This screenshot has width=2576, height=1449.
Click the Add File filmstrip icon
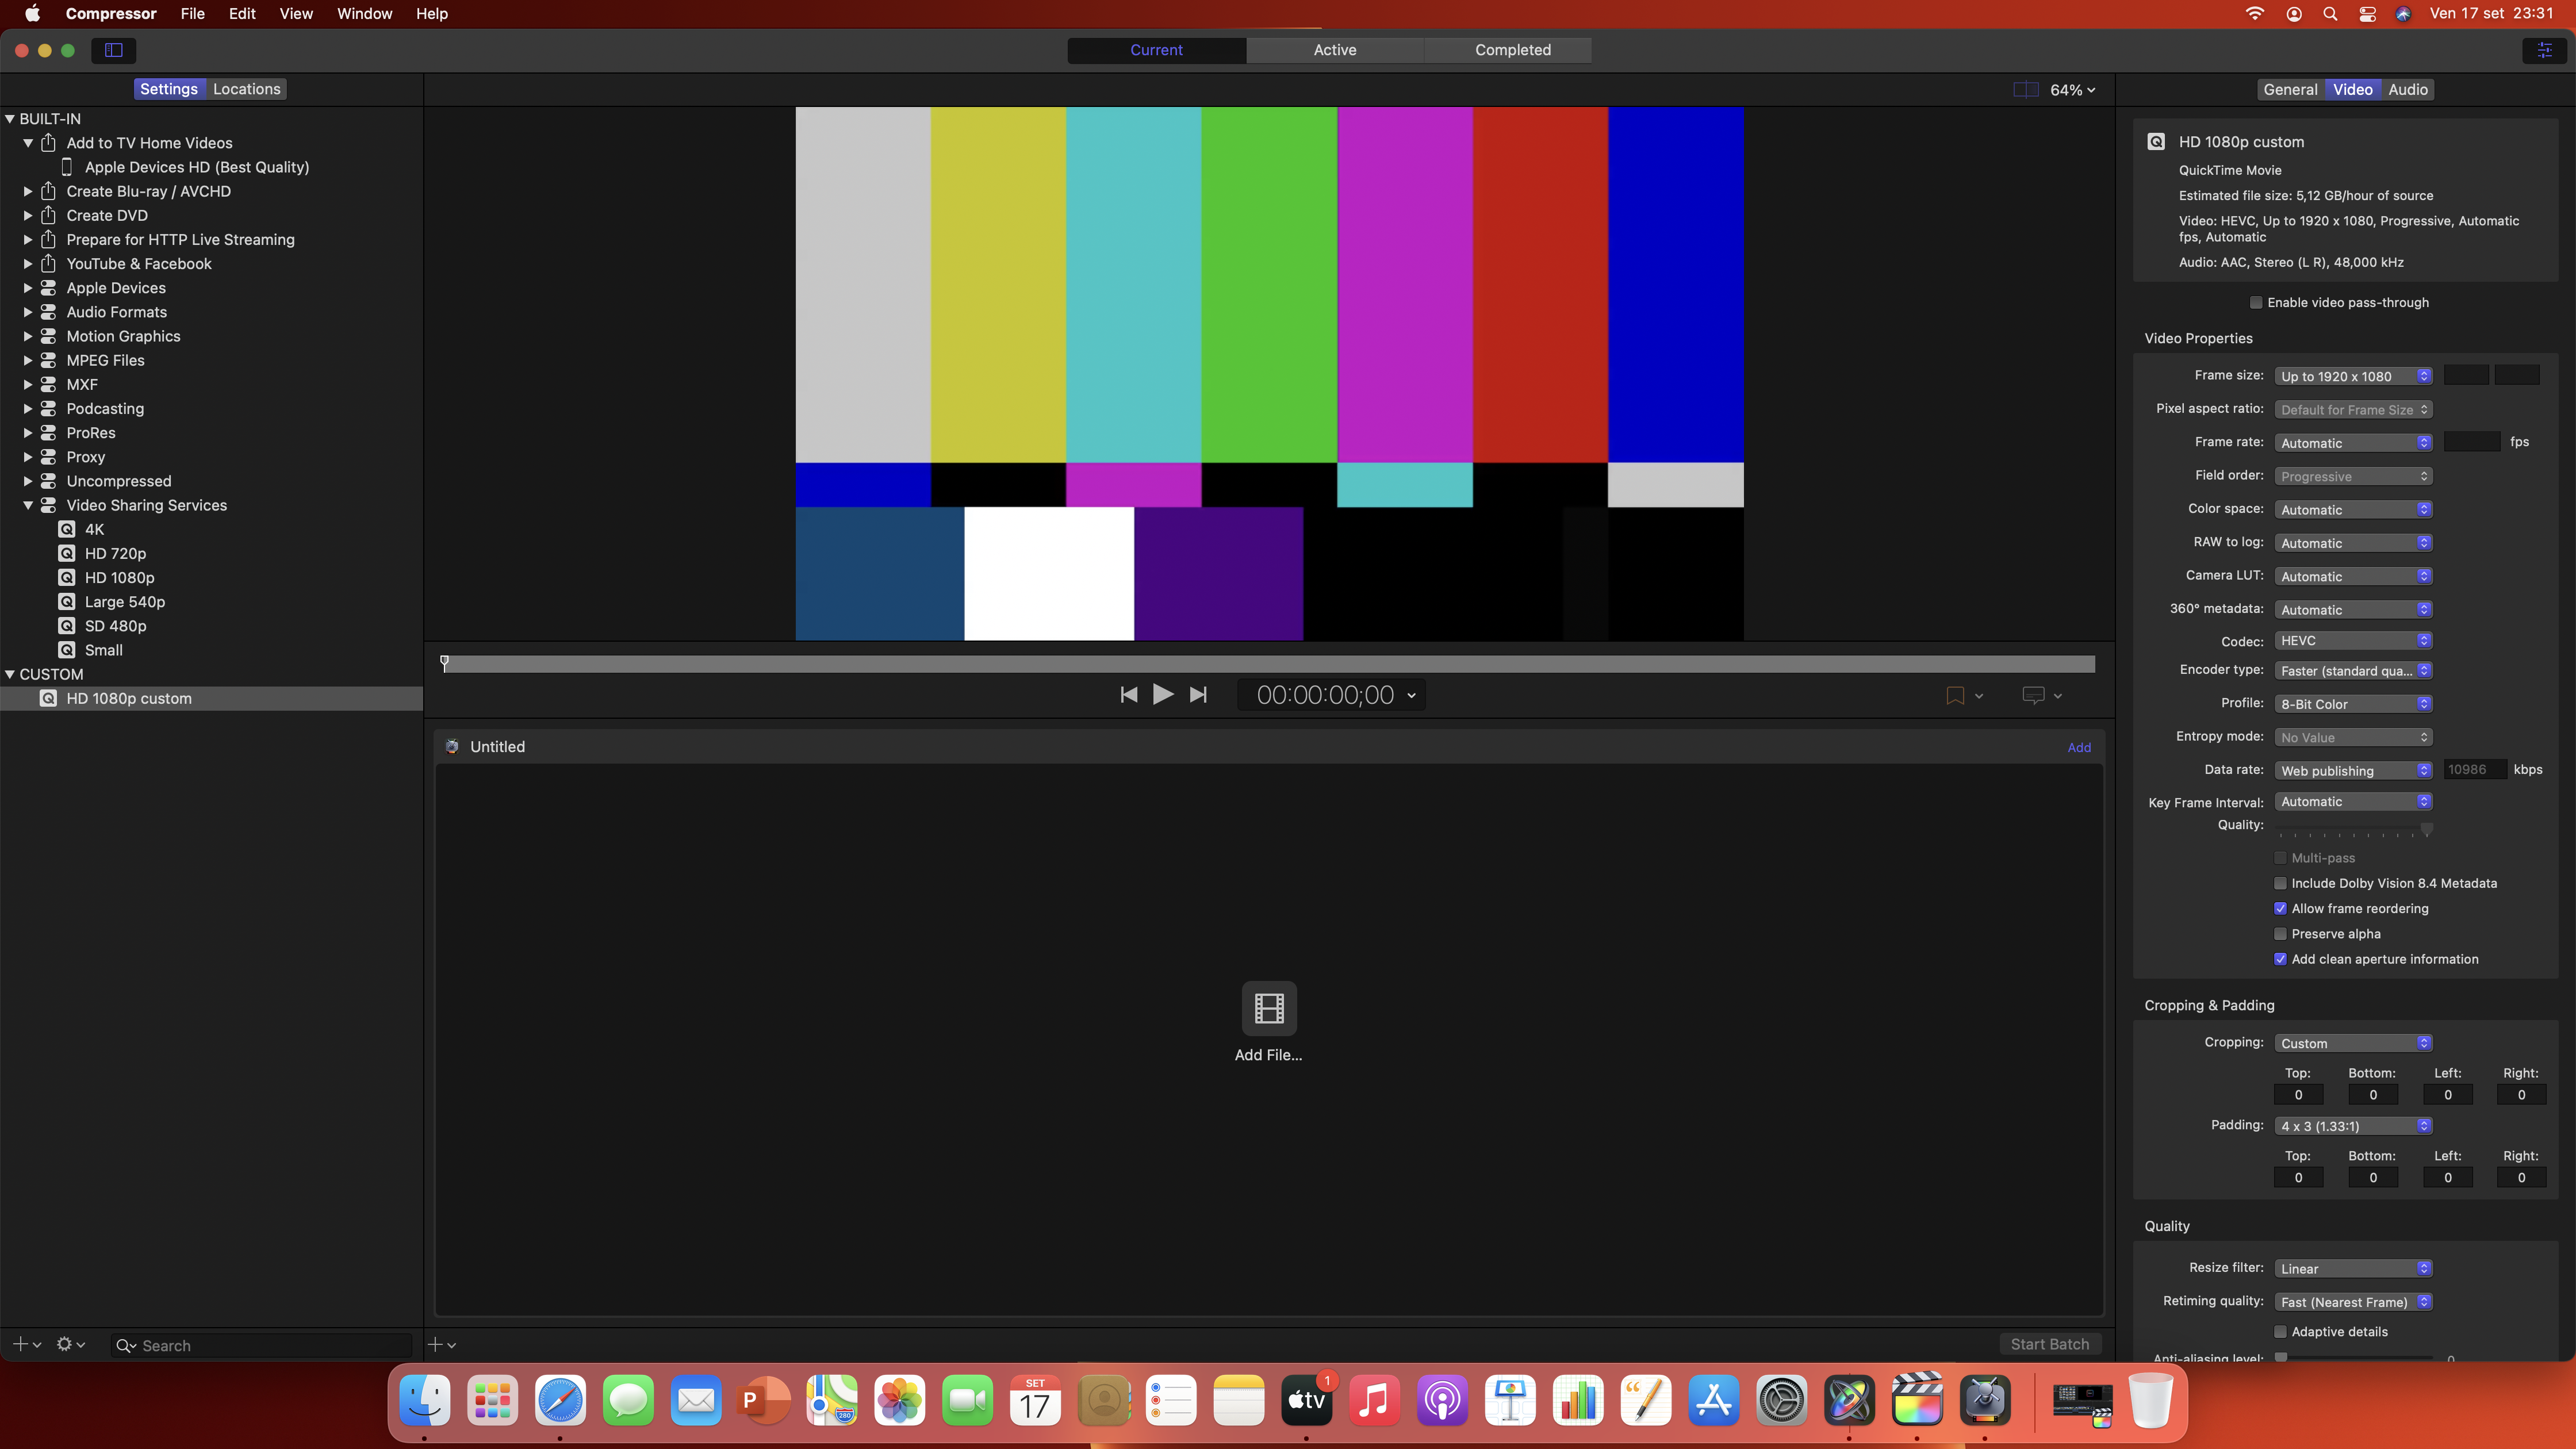[x=1268, y=1008]
